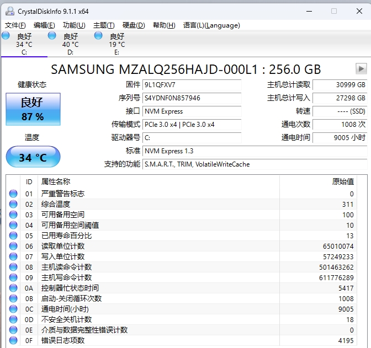Select the 错误日志项数 attribute name
Image resolution: width=371 pixels, height=348 pixels.
tap(63, 340)
